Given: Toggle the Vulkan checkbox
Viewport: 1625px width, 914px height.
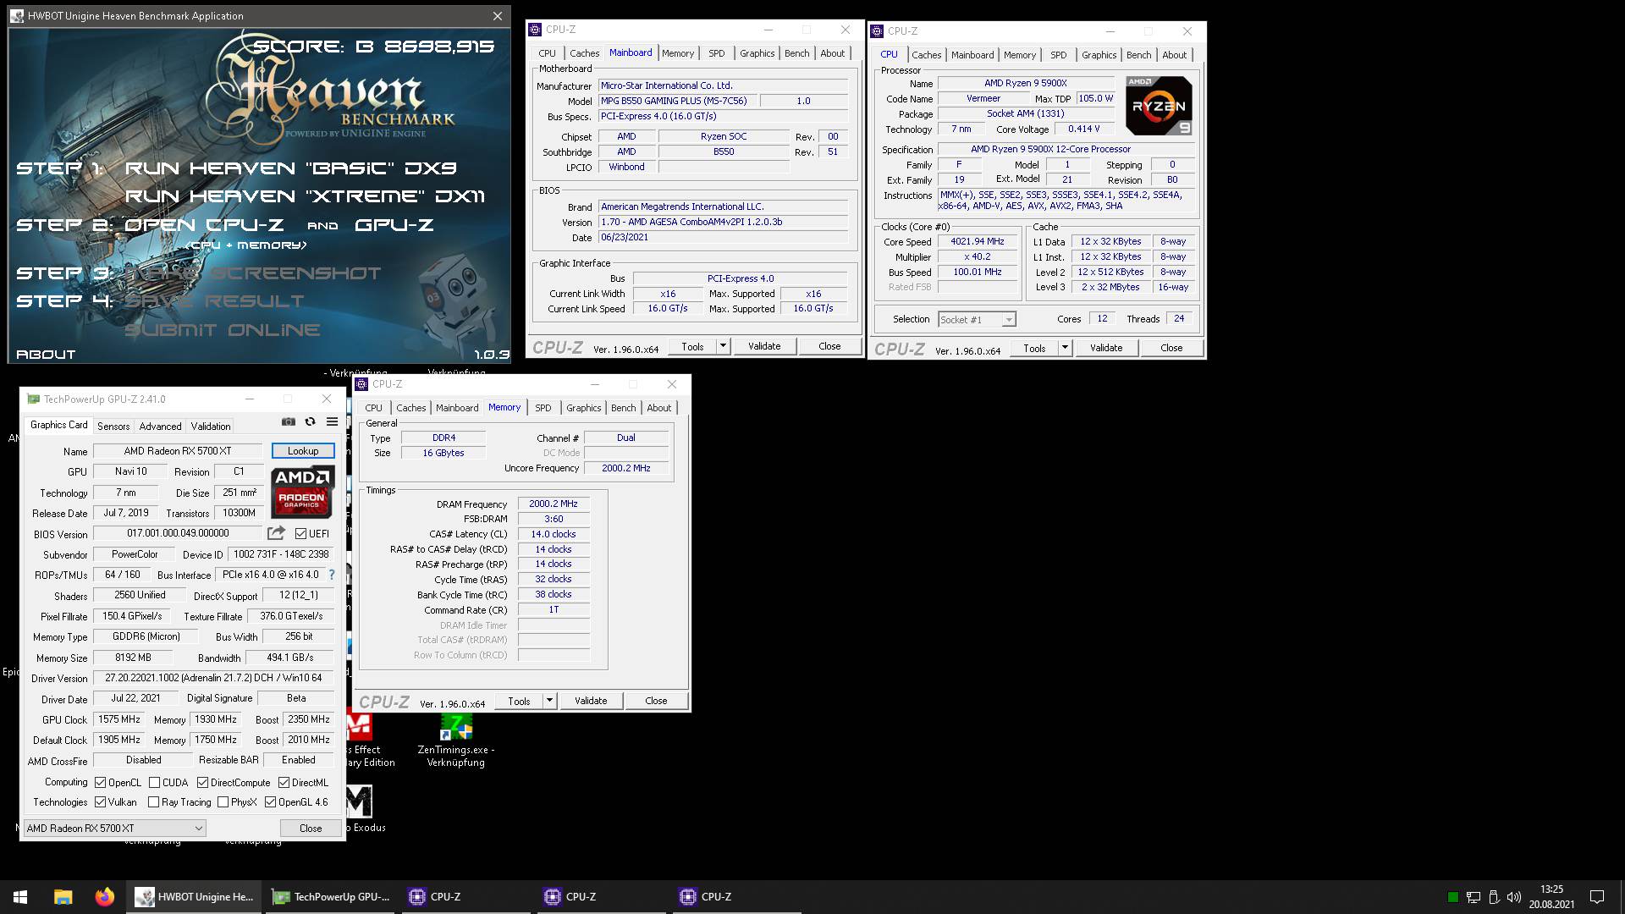Looking at the screenshot, I should [101, 802].
